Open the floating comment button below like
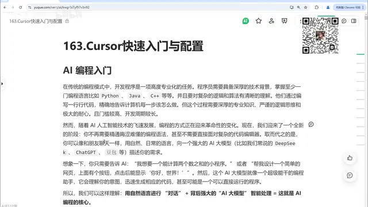 350,175
